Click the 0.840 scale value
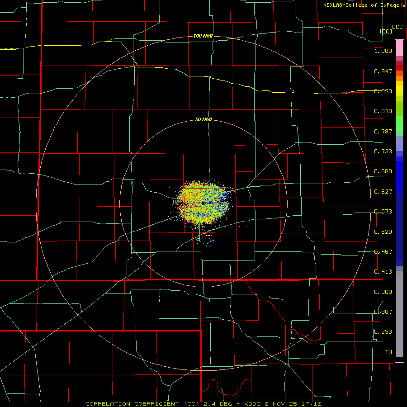Image resolution: width=407 pixels, height=407 pixels. pyautogui.click(x=383, y=111)
